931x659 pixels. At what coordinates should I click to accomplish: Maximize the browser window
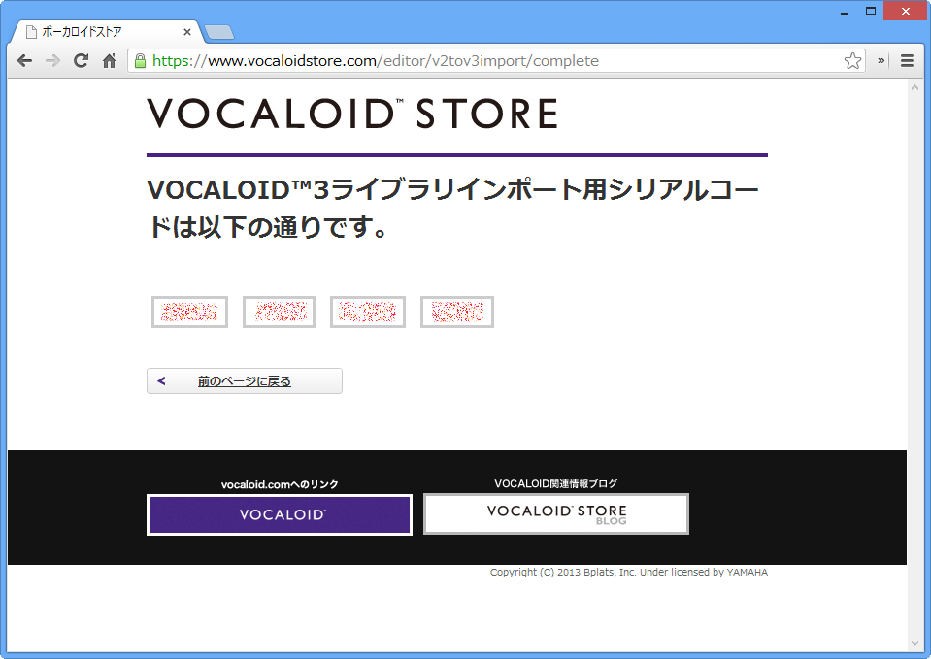[871, 11]
